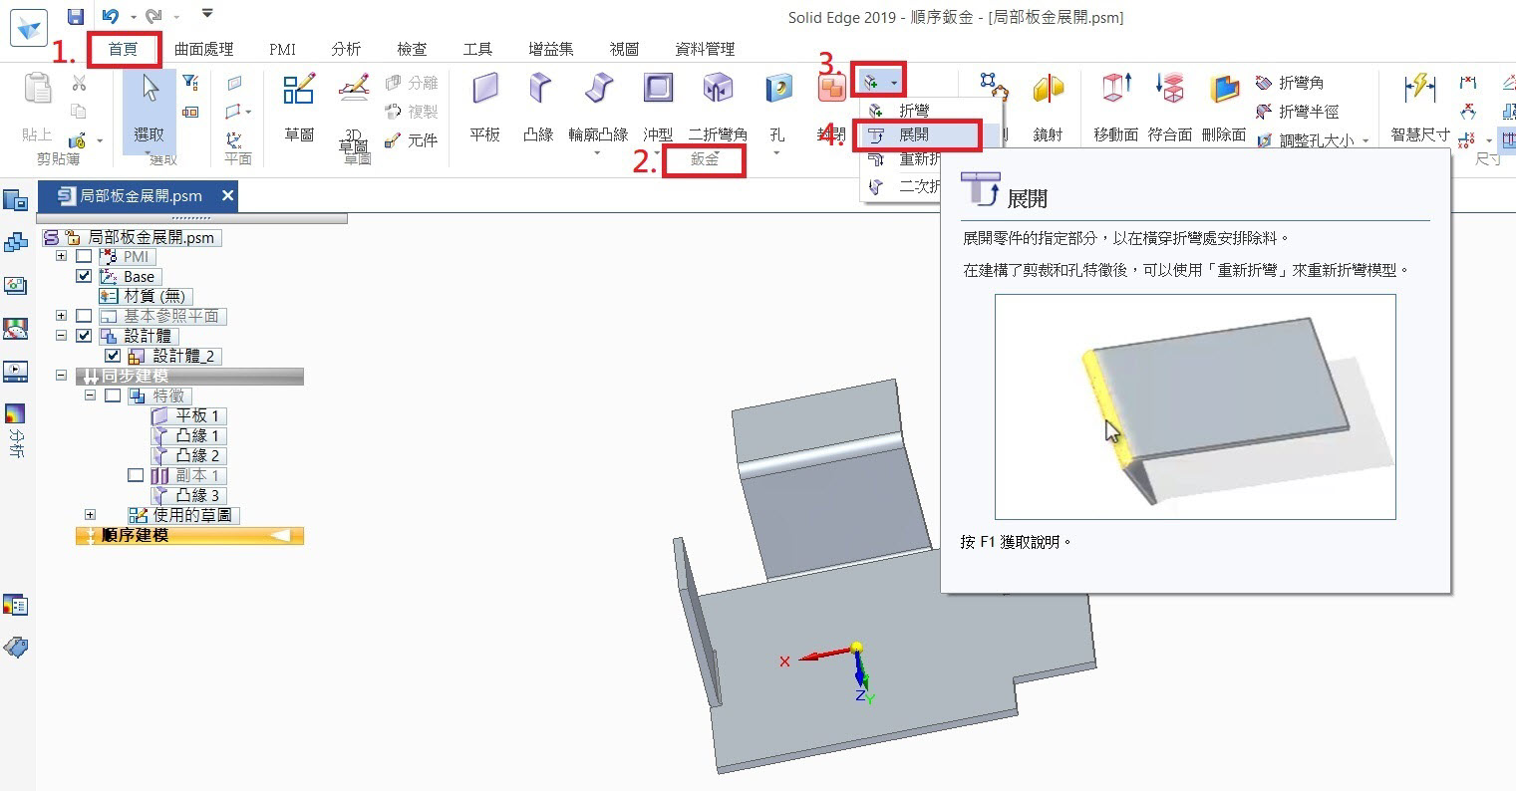Click the 凸緣 flange icon
Screen dimensions: 1516x791
coord(539,88)
